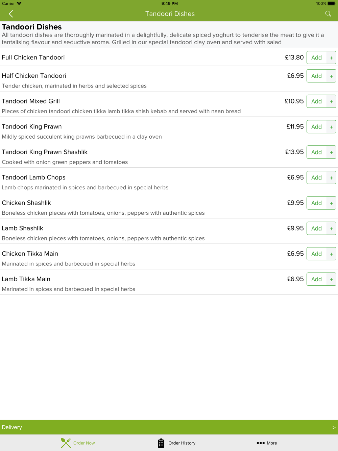Add Chicken Tikka Main to order
Image resolution: width=338 pixels, height=451 pixels.
tap(316, 254)
